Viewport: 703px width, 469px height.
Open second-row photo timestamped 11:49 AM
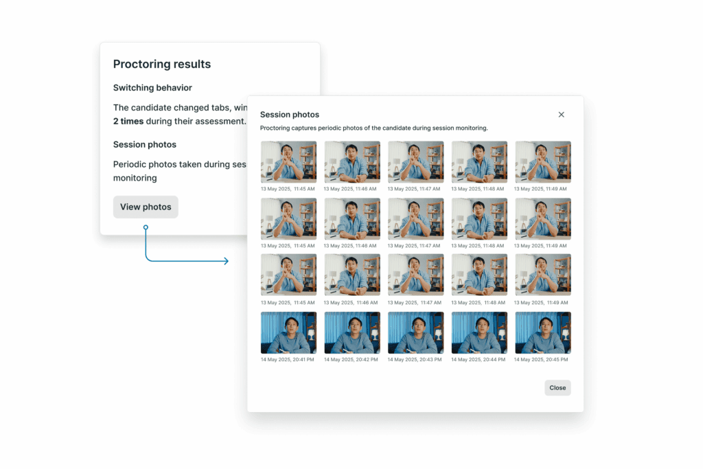[x=543, y=219]
